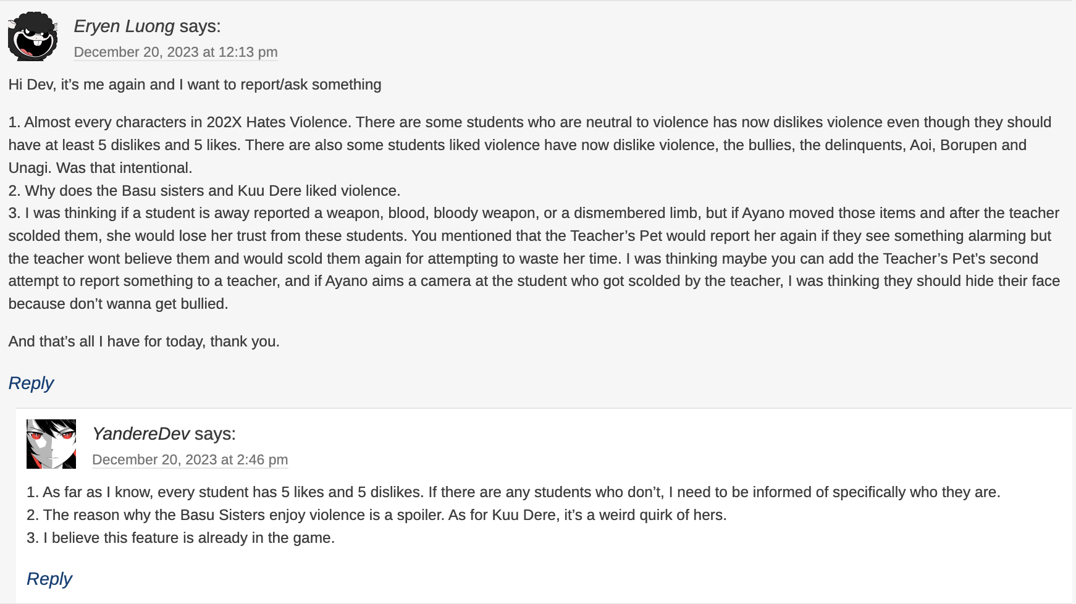
Task: Click "says:" beside the YandereDev name
Action: click(x=215, y=434)
